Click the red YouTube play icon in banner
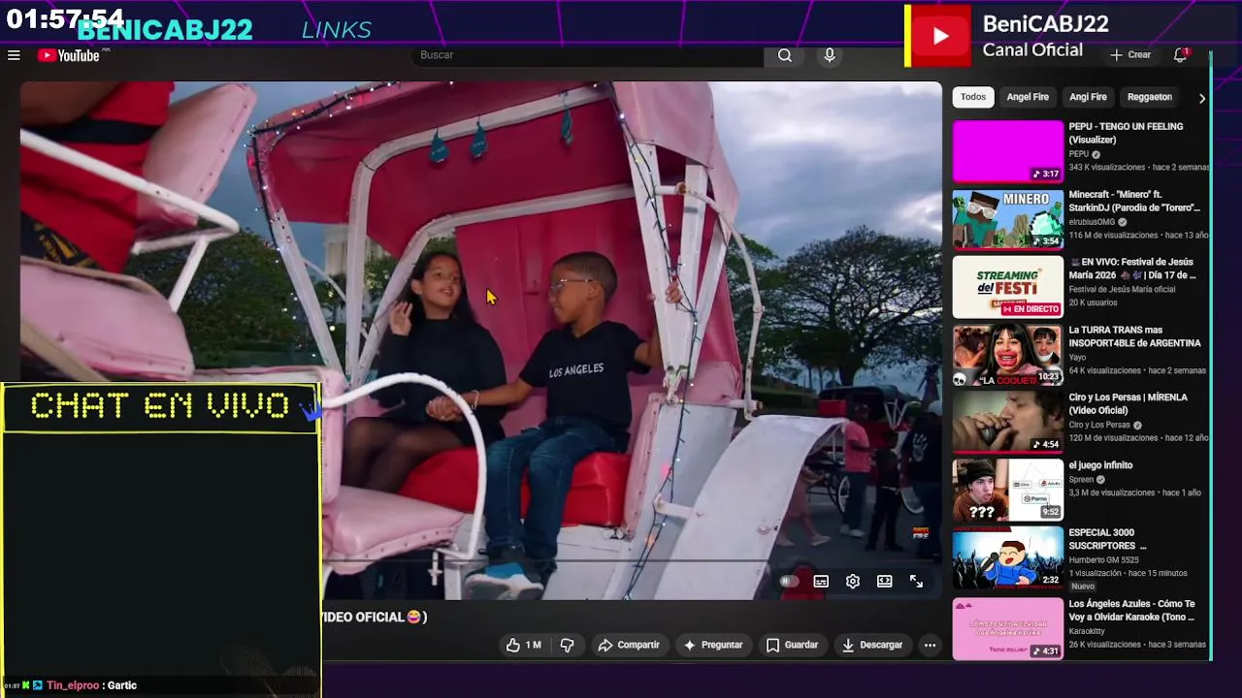Image resolution: width=1242 pixels, height=698 pixels. 940,37
